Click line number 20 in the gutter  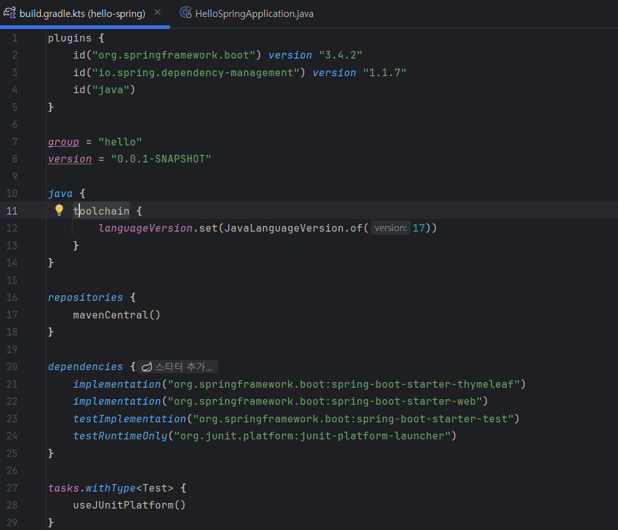click(12, 367)
